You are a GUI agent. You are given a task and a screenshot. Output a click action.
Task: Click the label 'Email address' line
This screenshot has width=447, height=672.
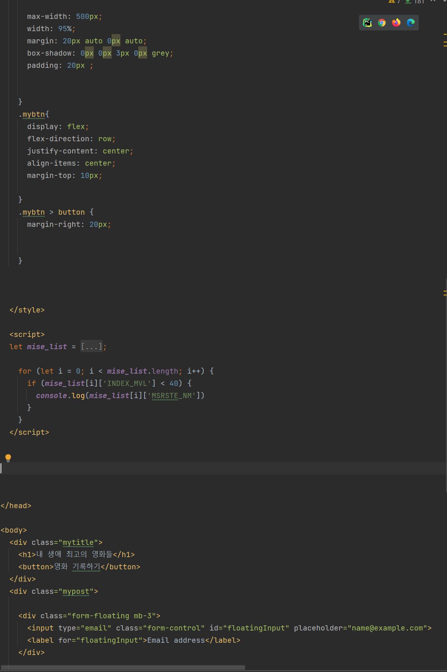134,640
